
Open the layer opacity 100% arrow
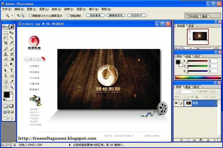tap(218, 91)
